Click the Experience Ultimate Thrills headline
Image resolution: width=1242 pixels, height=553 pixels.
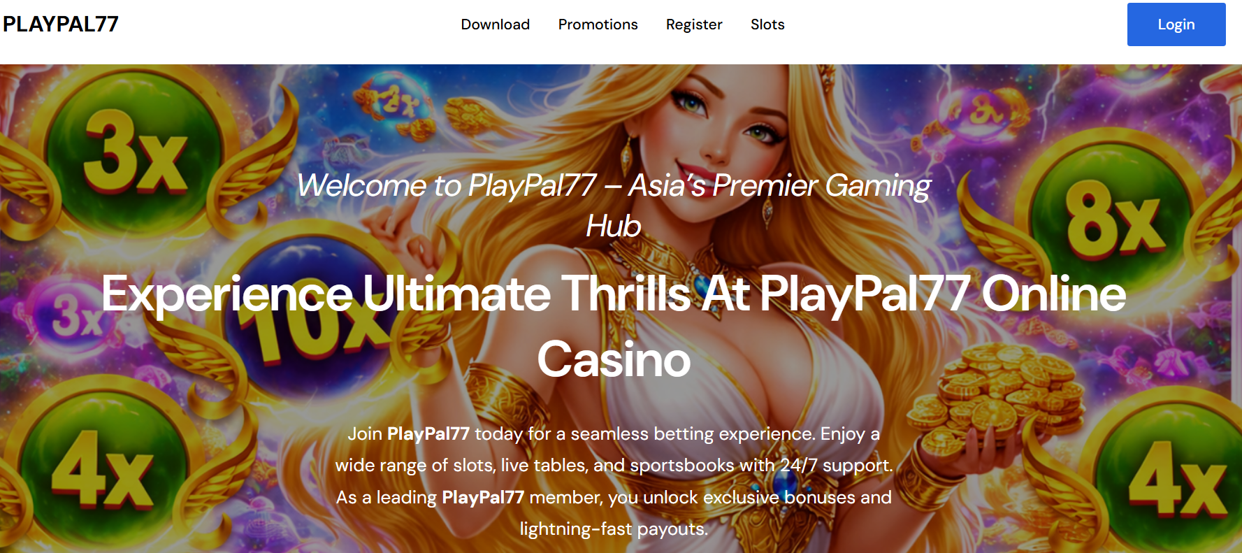pos(614,326)
